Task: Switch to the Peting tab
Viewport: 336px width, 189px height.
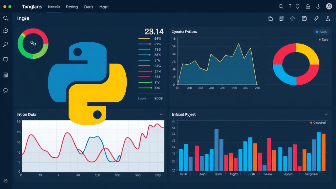Action: tap(72, 7)
